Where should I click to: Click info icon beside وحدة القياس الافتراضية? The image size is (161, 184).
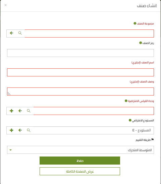pos(126,101)
